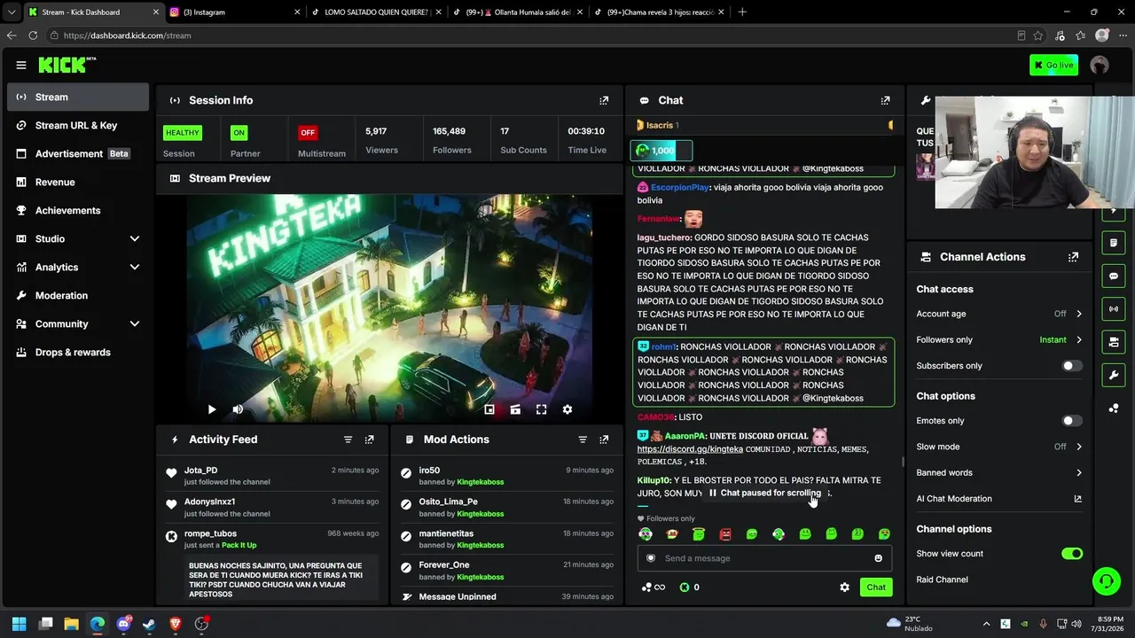
Task: Open the hamburger menu beside the Kick logo
Action: [x=21, y=65]
